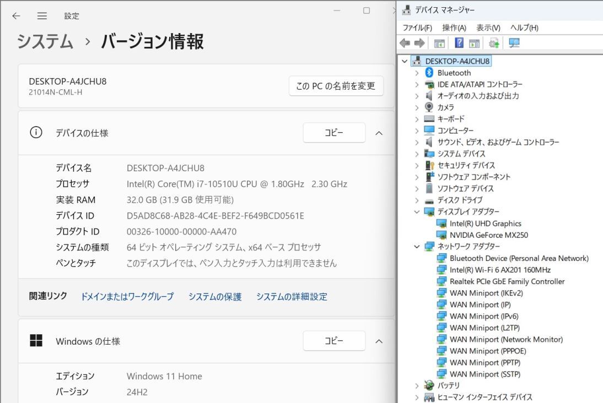The image size is (603, 403).
Task: Expand the Bluetooth category
Action: [417, 73]
